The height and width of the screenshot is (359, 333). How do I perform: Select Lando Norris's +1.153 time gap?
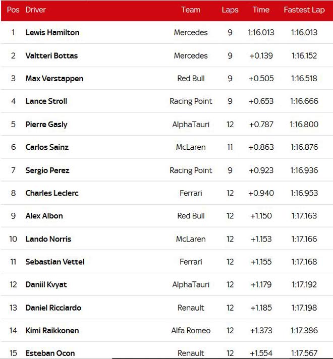pyautogui.click(x=261, y=239)
